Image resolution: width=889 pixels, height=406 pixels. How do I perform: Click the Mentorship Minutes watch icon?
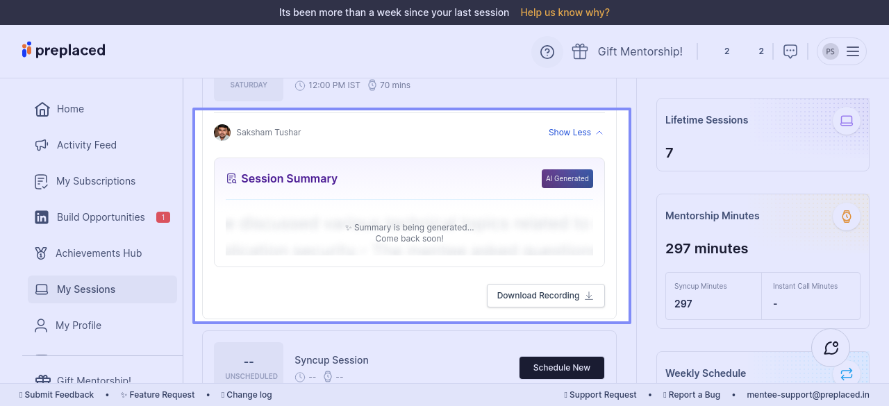click(846, 217)
